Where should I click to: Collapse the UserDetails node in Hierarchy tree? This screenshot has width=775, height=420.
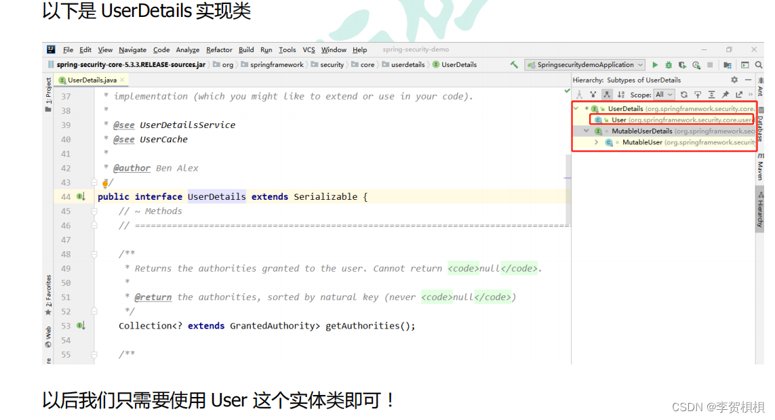(x=576, y=108)
